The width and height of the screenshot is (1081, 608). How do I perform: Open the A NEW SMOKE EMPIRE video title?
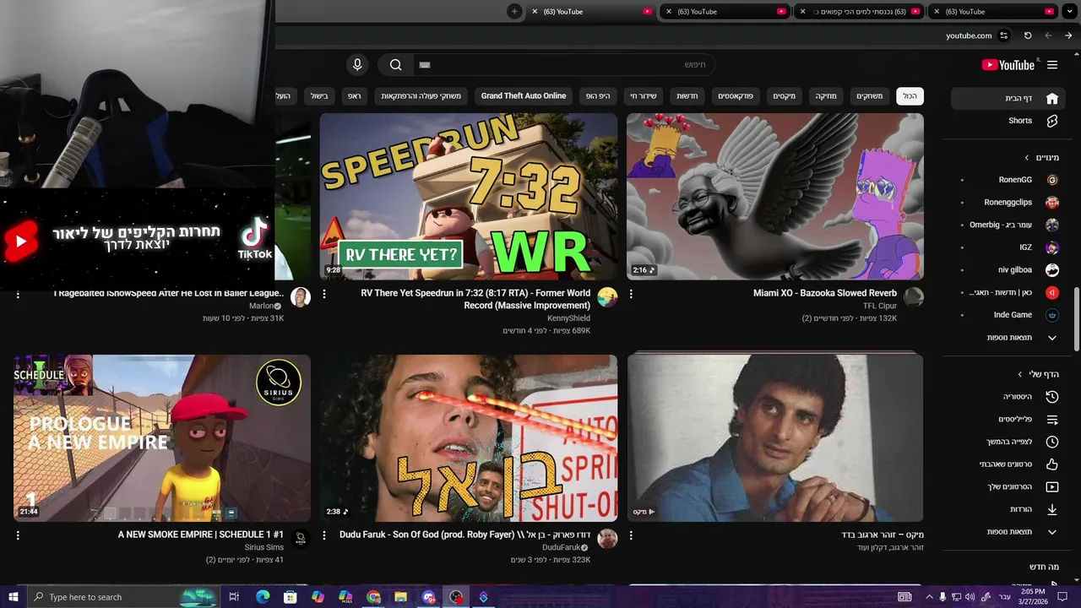tap(201, 535)
